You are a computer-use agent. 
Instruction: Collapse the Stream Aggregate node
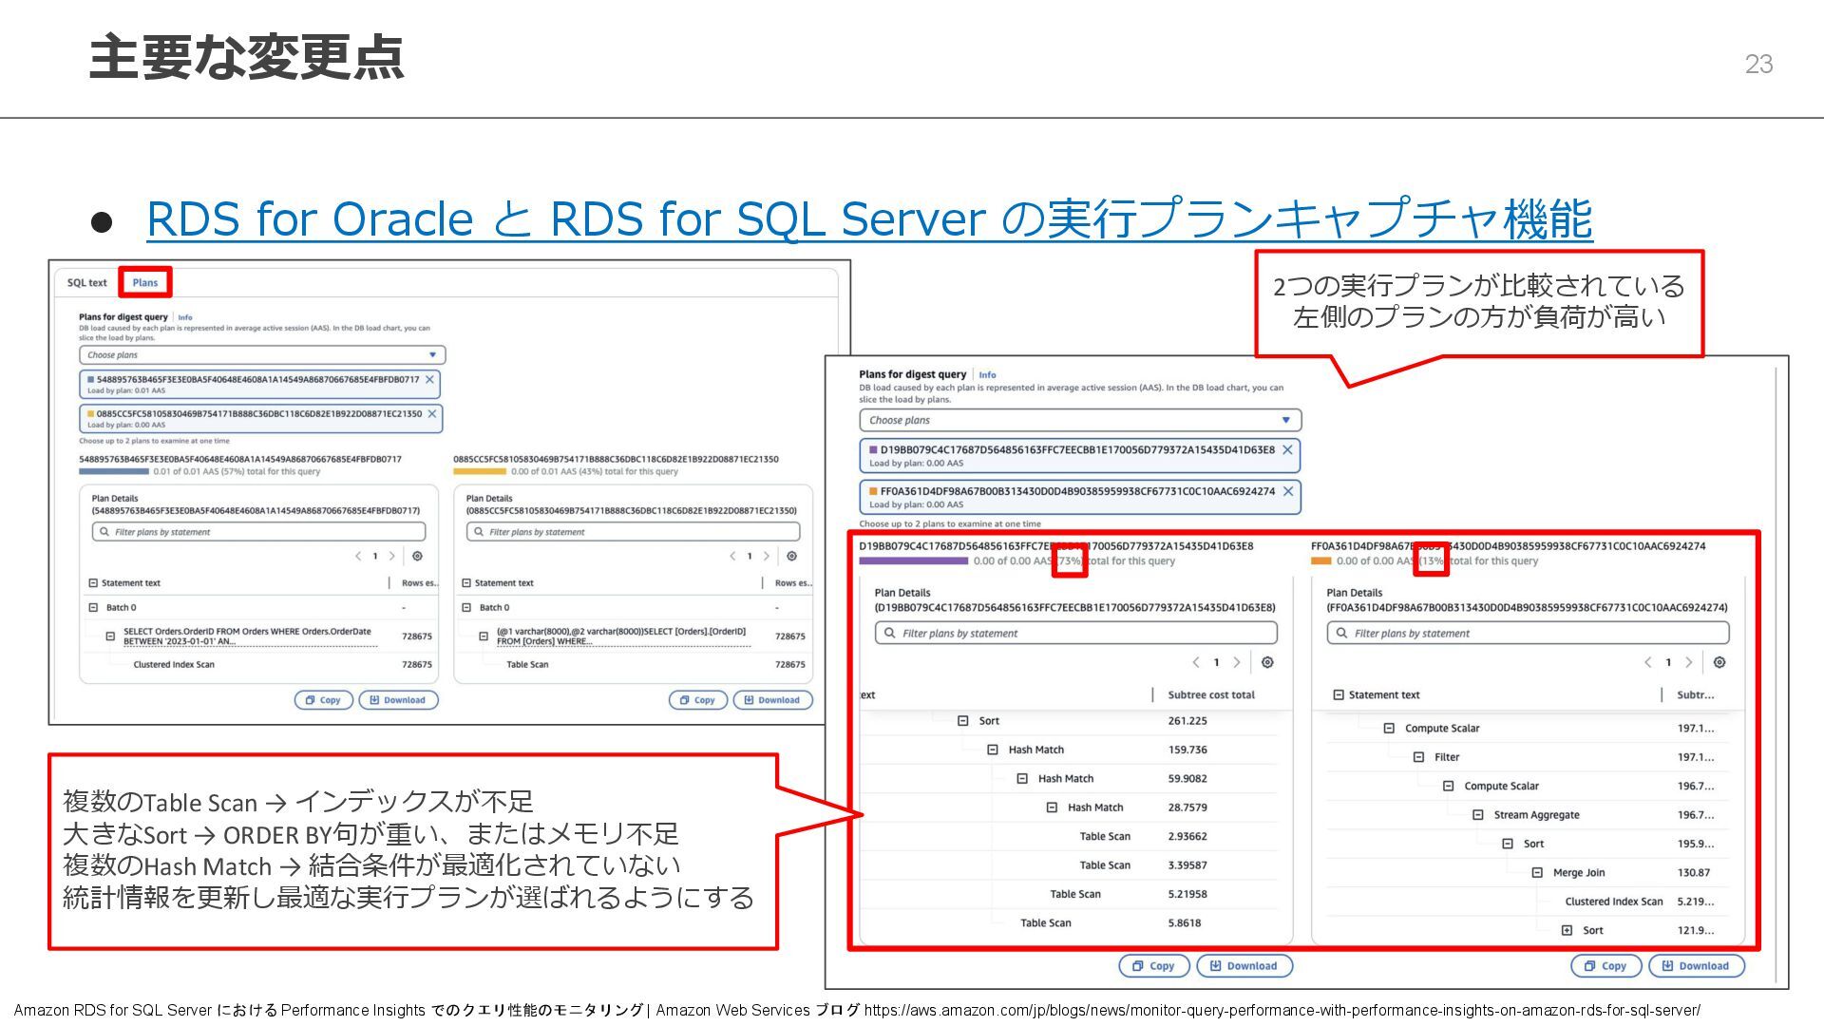pos(1477,814)
